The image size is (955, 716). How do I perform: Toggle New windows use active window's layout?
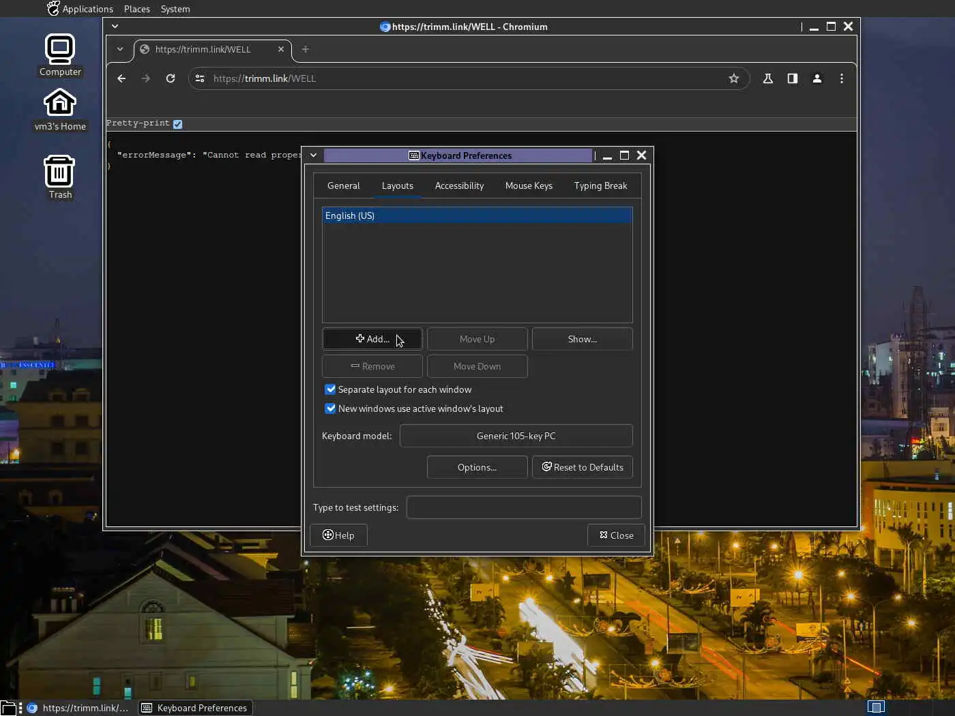pos(330,408)
